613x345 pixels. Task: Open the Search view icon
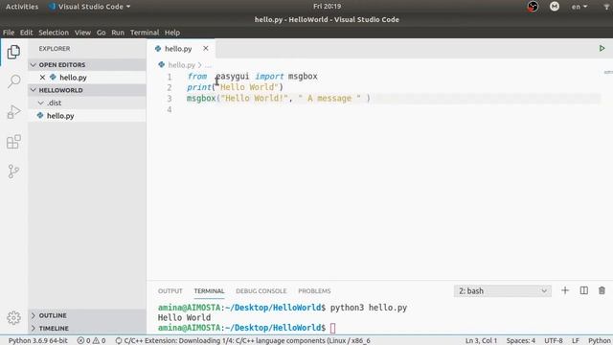pyautogui.click(x=13, y=81)
